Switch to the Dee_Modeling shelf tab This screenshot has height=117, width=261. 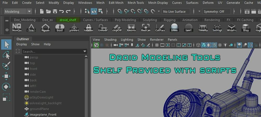pos(25,20)
